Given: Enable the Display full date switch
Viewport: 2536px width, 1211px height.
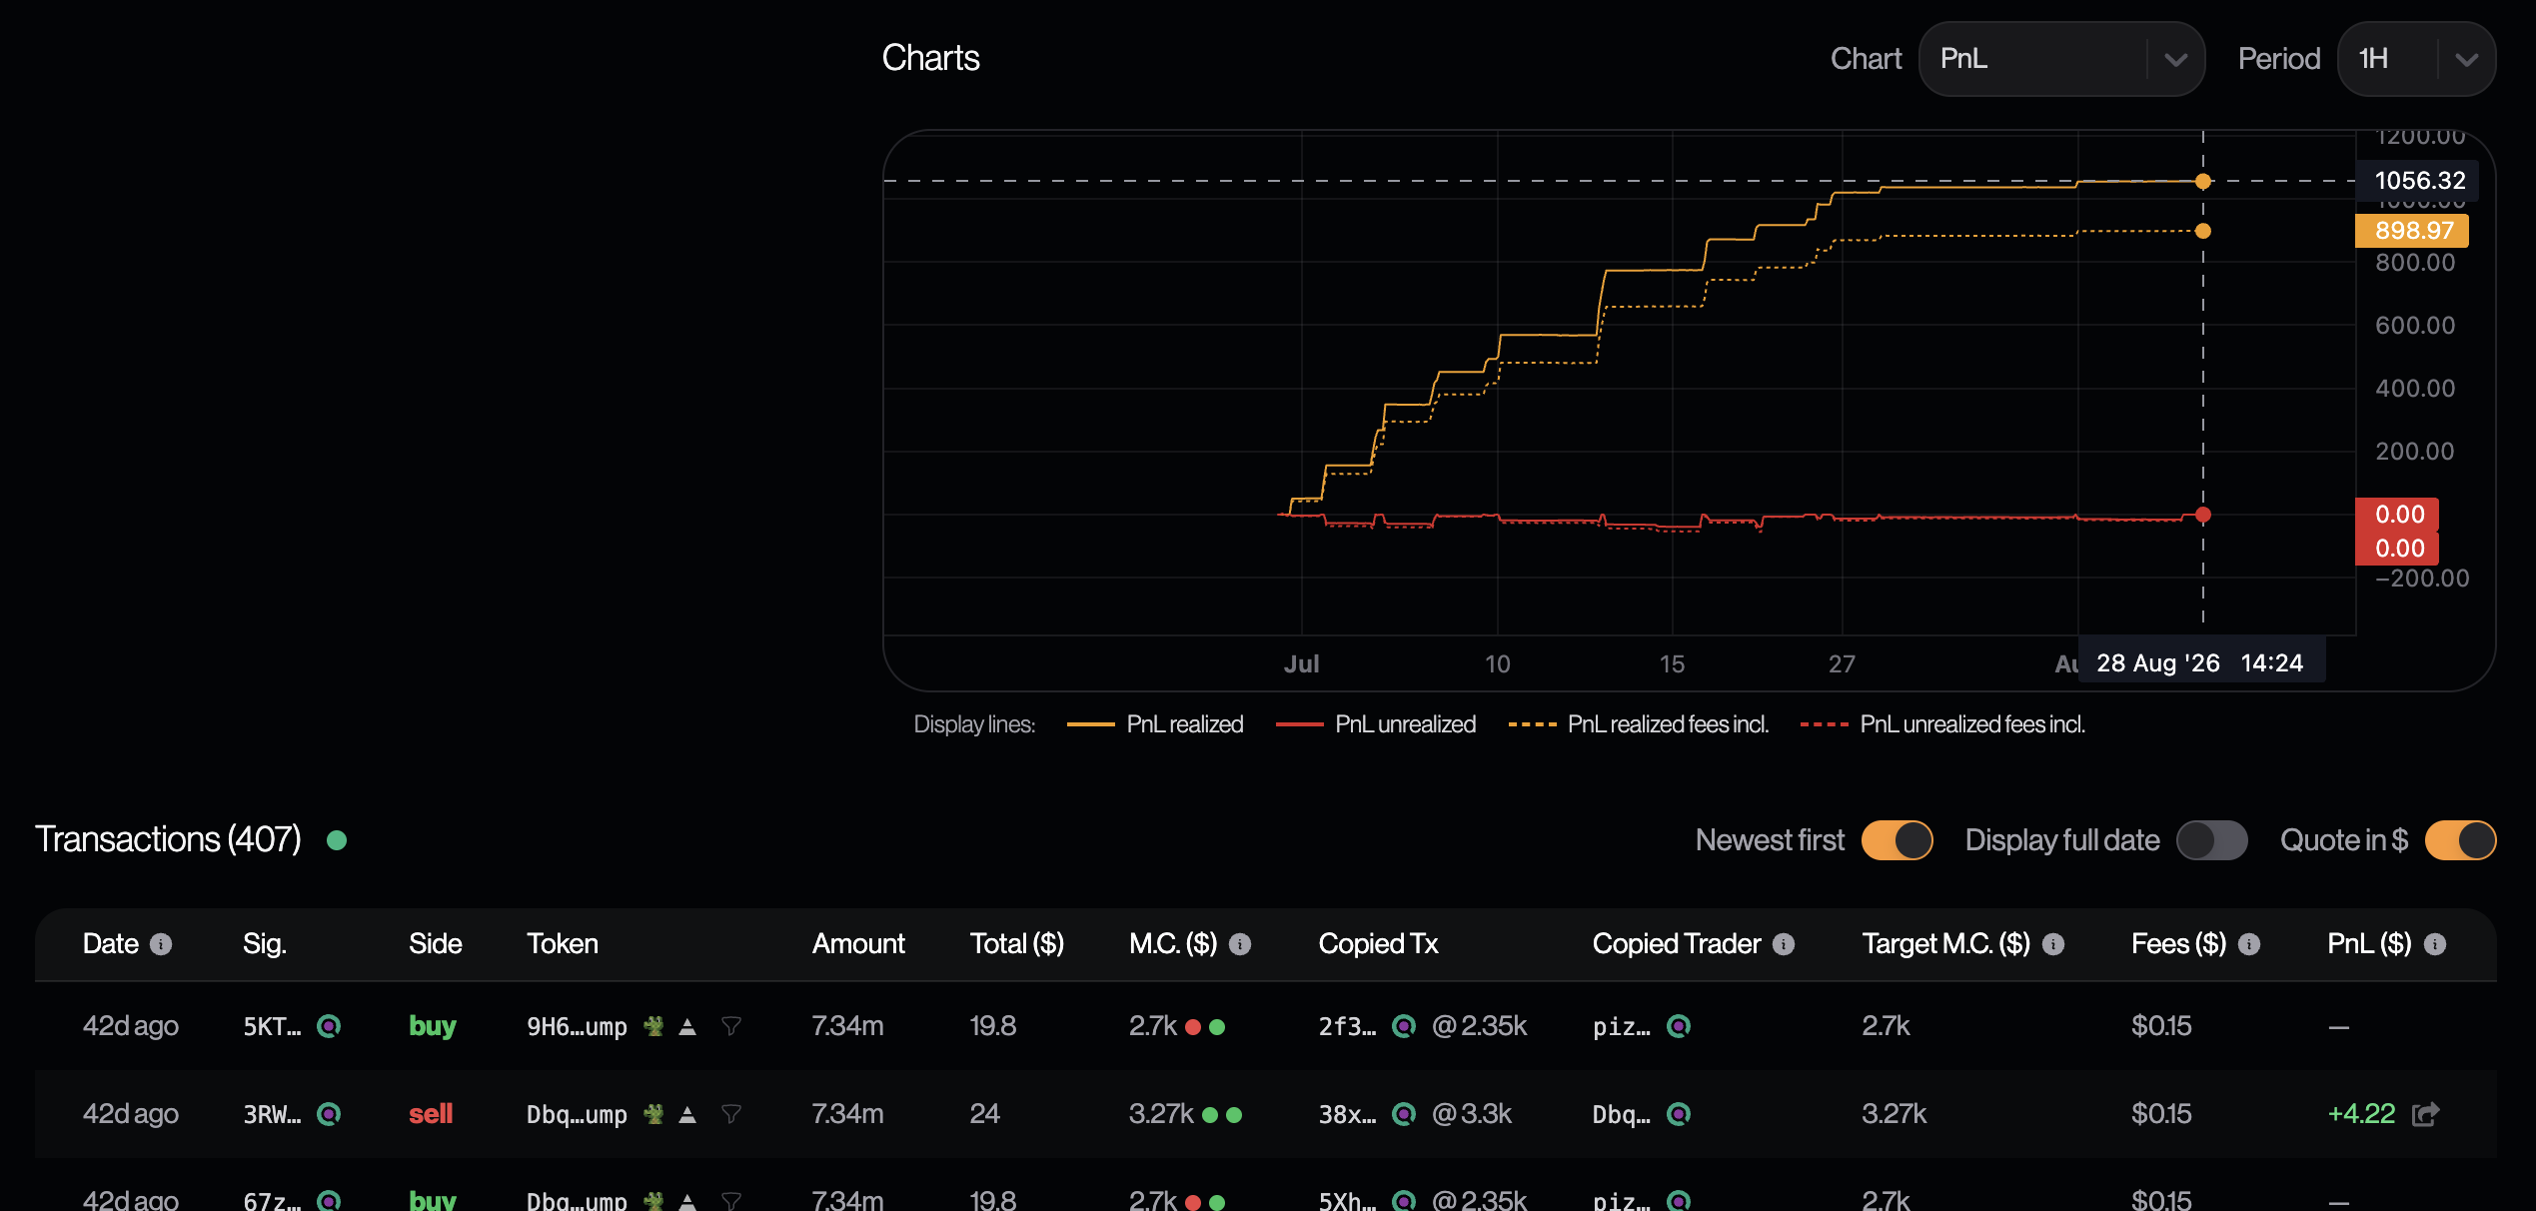Looking at the screenshot, I should [2212, 840].
